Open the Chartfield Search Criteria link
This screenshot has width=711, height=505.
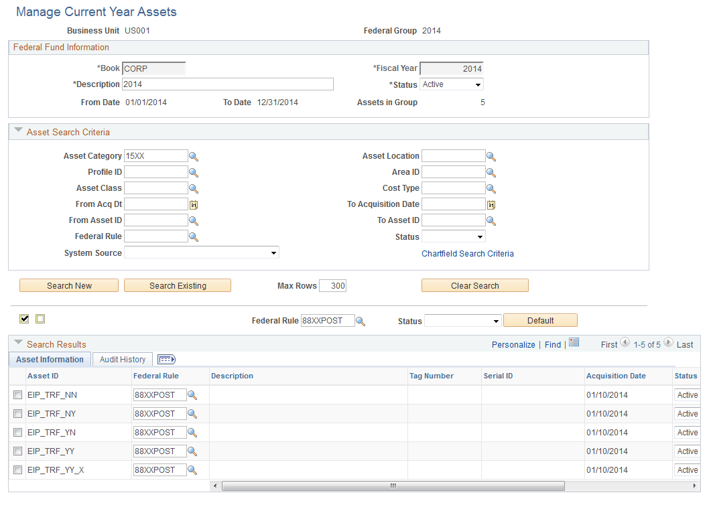click(x=467, y=253)
